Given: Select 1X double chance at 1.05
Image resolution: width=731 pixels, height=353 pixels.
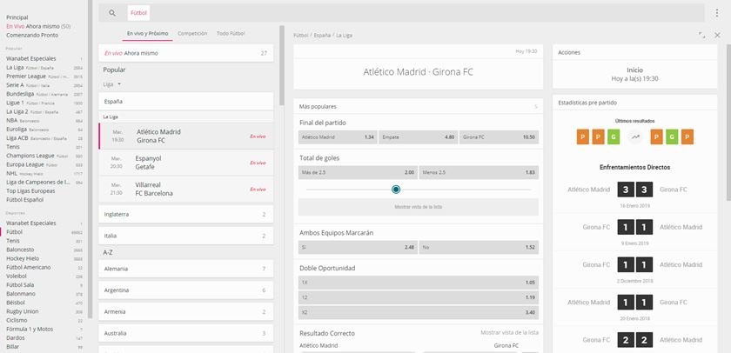Looking at the screenshot, I should pos(419,283).
